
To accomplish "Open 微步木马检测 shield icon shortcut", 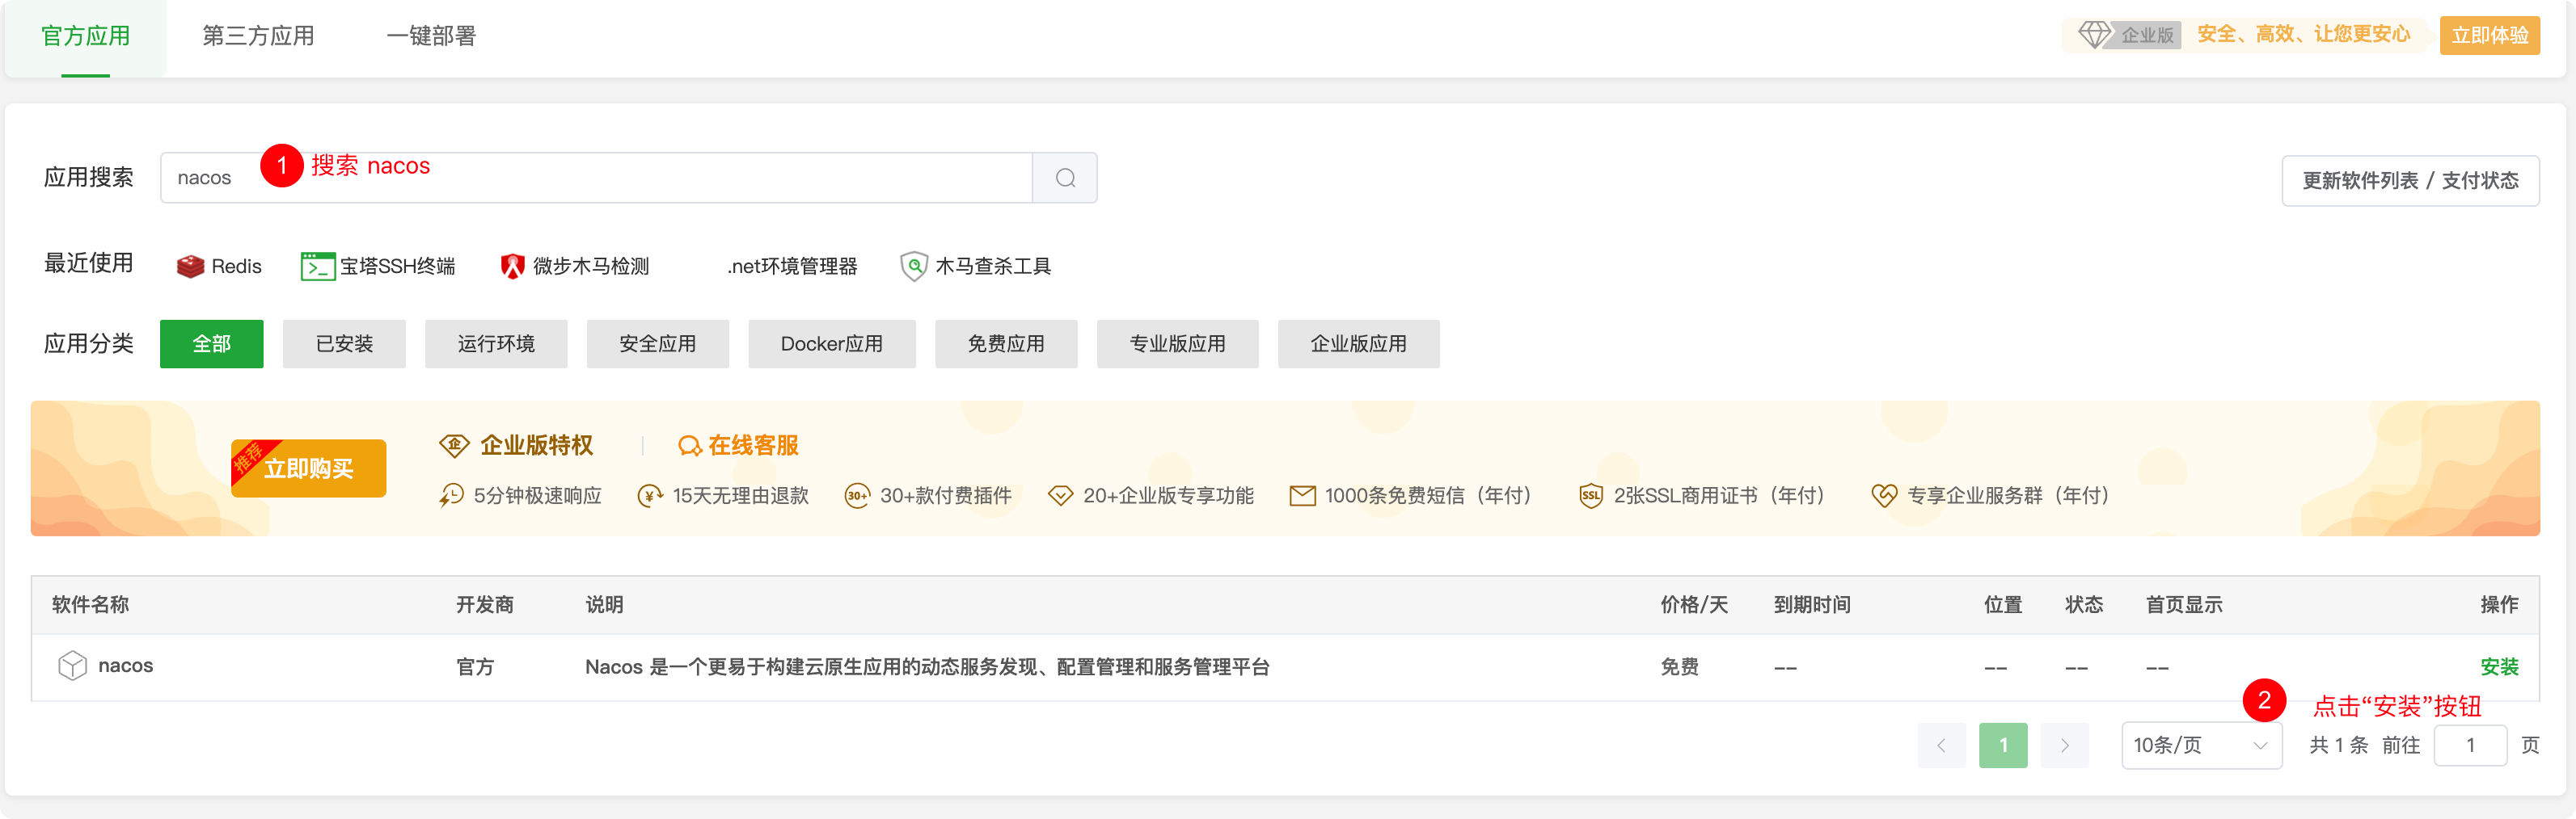I will click(512, 267).
